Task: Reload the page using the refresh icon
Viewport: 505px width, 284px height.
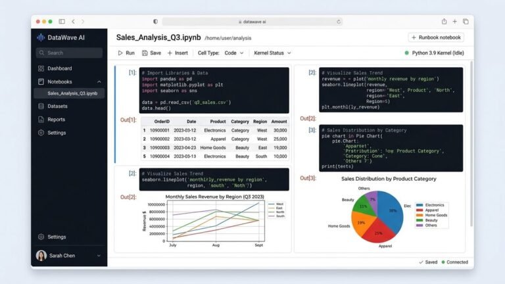Action: coord(339,22)
